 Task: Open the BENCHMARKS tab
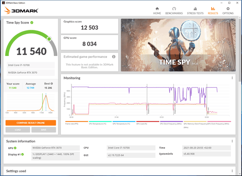(174, 11)
